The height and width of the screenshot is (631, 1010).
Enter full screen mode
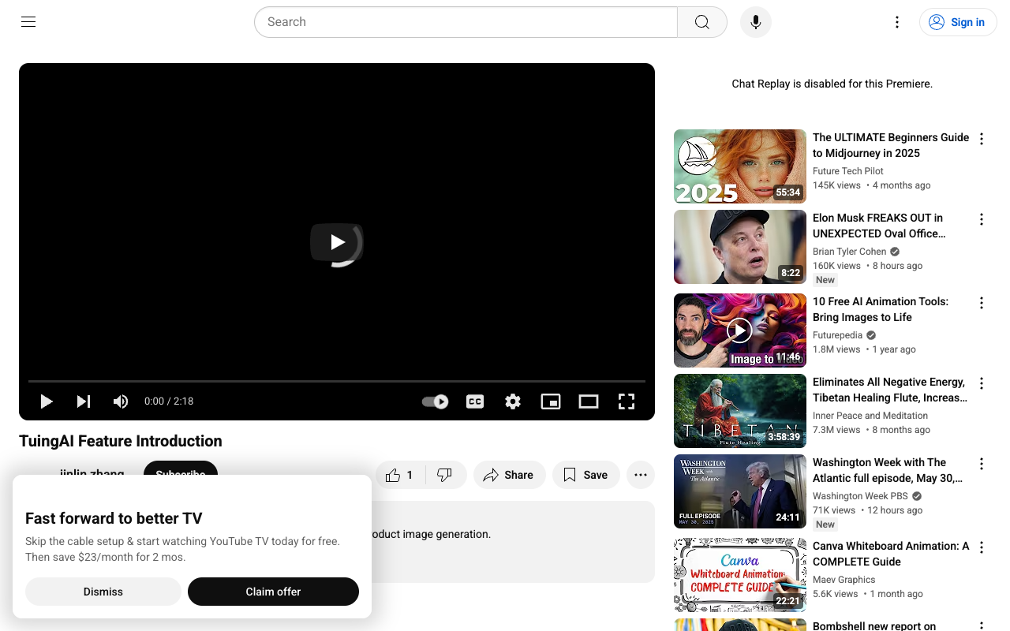pos(627,401)
